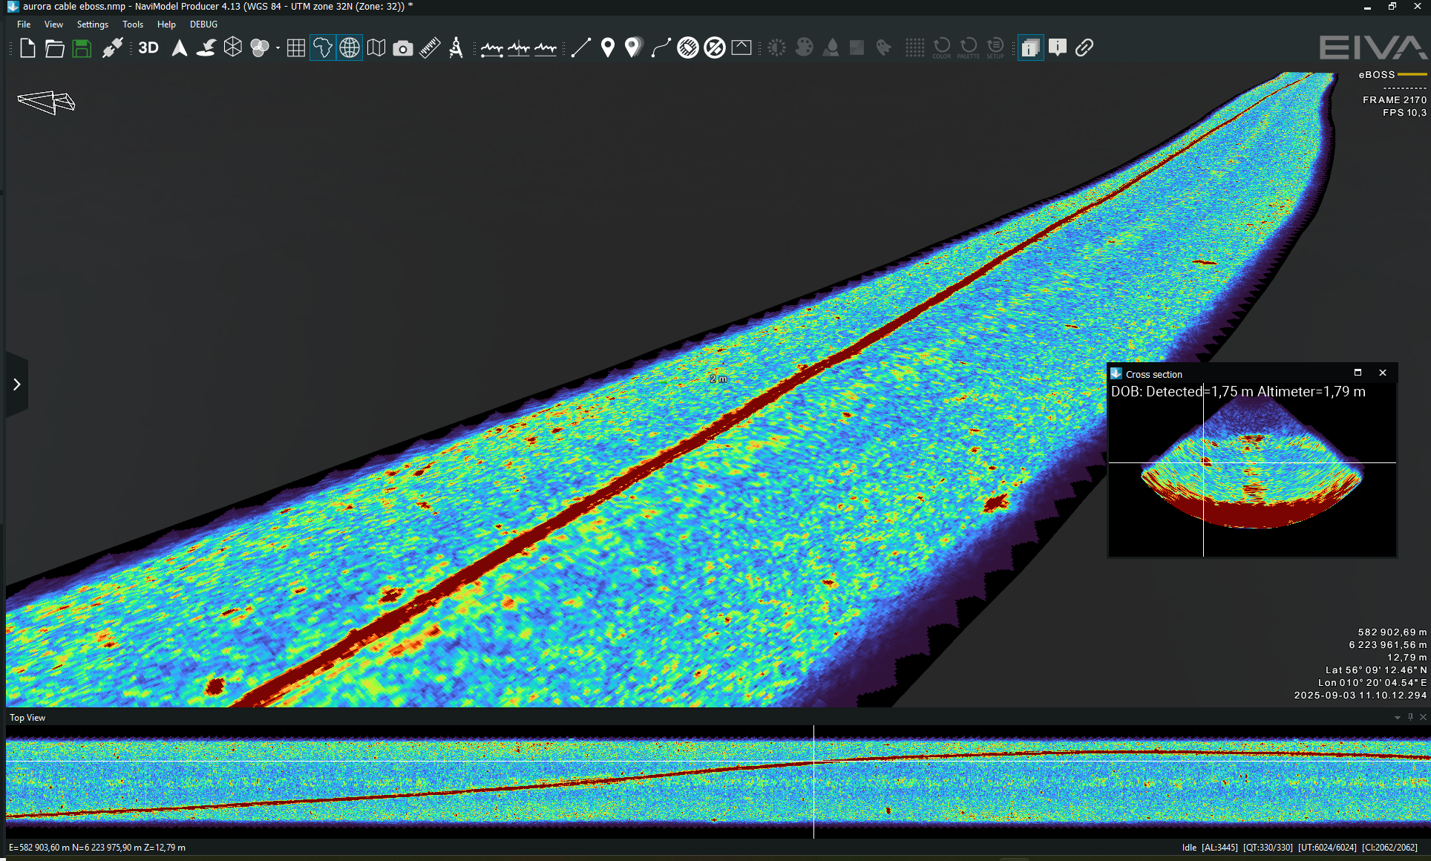Expand the collapsed left sidebar panel
1431x861 pixels.
coord(17,384)
